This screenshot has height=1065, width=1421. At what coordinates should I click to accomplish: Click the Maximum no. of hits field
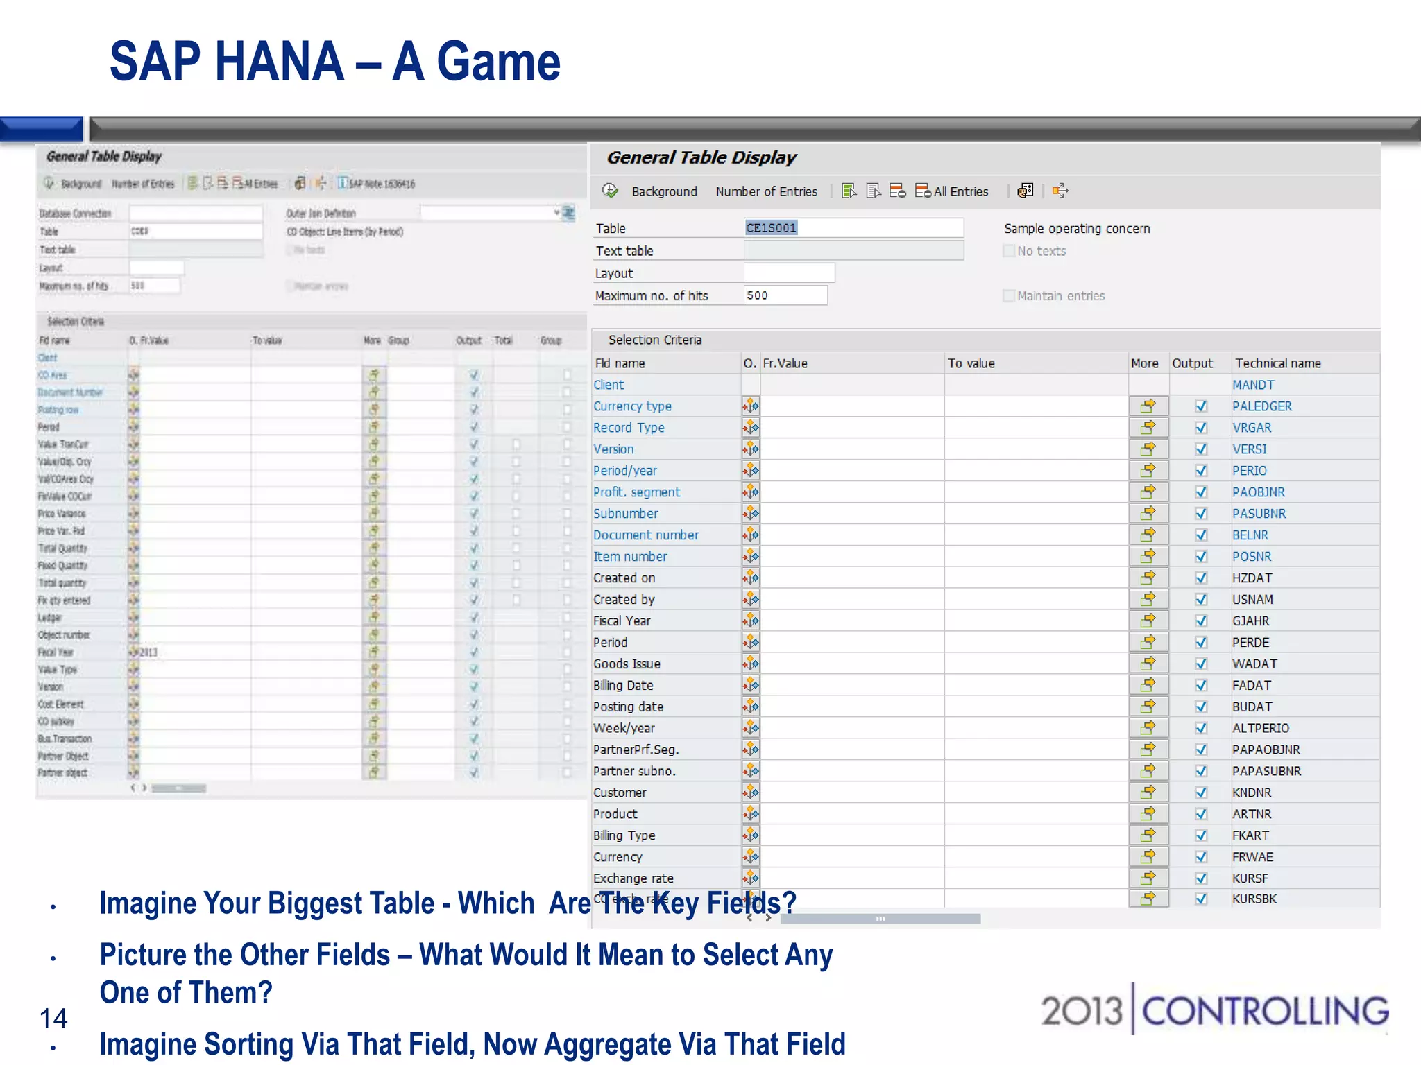pos(785,295)
